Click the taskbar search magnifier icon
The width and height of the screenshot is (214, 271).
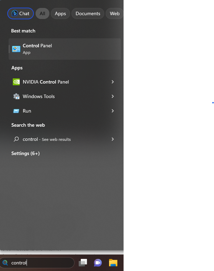(5, 263)
